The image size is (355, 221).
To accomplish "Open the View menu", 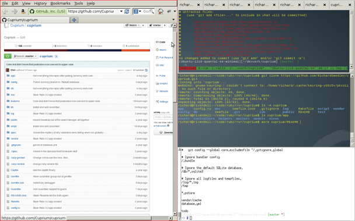I will (x=26, y=3).
